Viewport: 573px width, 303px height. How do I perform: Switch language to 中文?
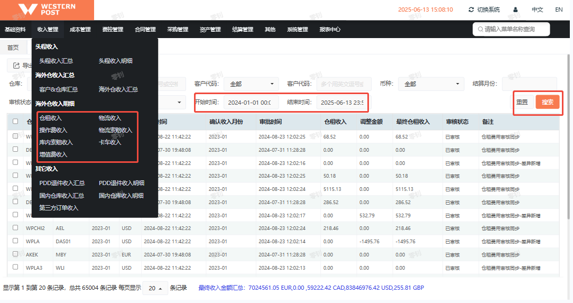537,10
